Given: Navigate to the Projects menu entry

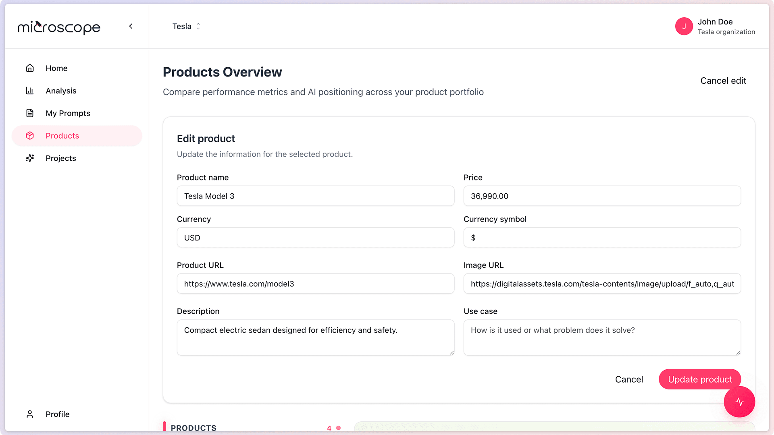Looking at the screenshot, I should tap(60, 158).
